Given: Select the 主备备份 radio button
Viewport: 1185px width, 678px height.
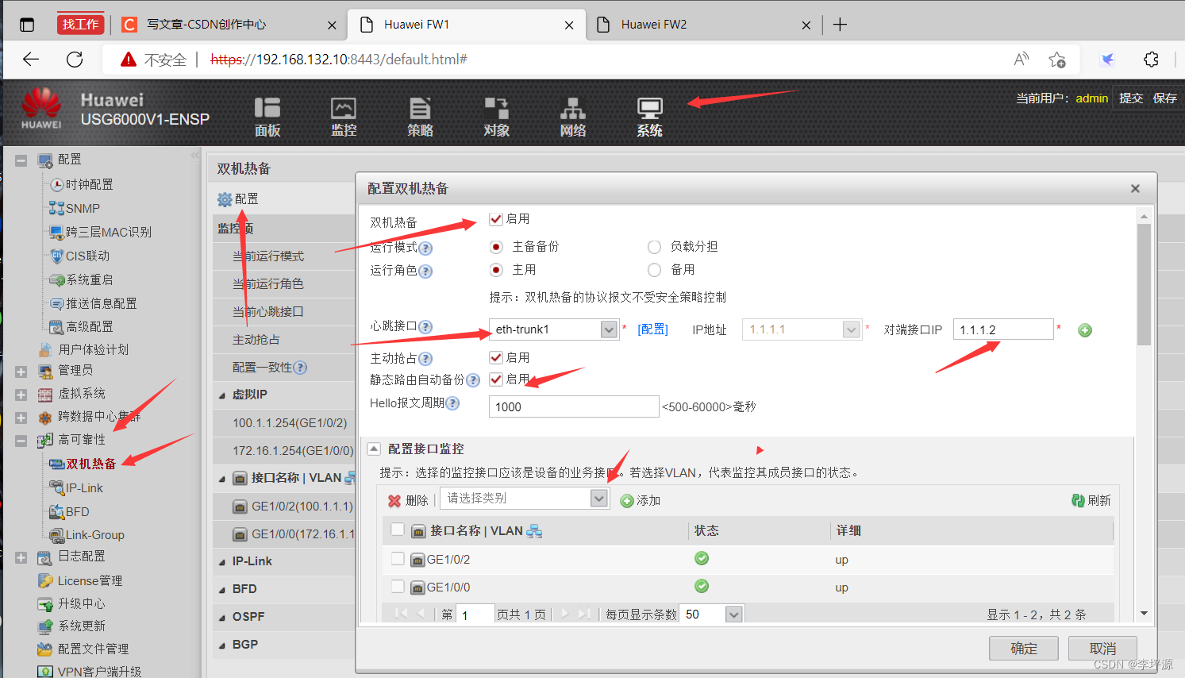Looking at the screenshot, I should [496, 247].
